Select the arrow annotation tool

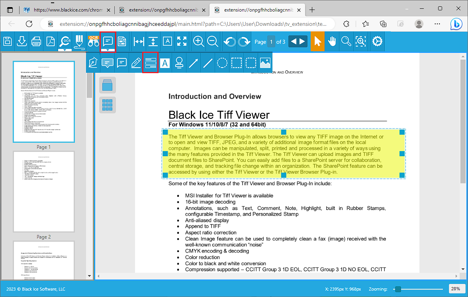tap(194, 63)
